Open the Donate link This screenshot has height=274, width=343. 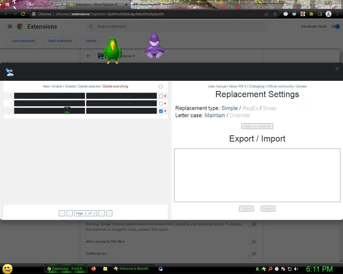(301, 86)
